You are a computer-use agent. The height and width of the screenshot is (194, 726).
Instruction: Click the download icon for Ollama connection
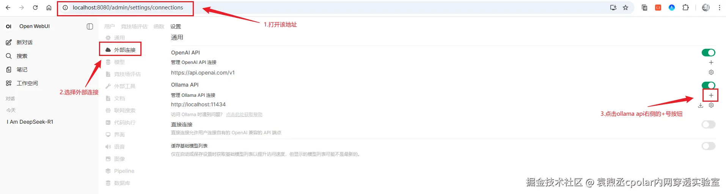tap(701, 105)
